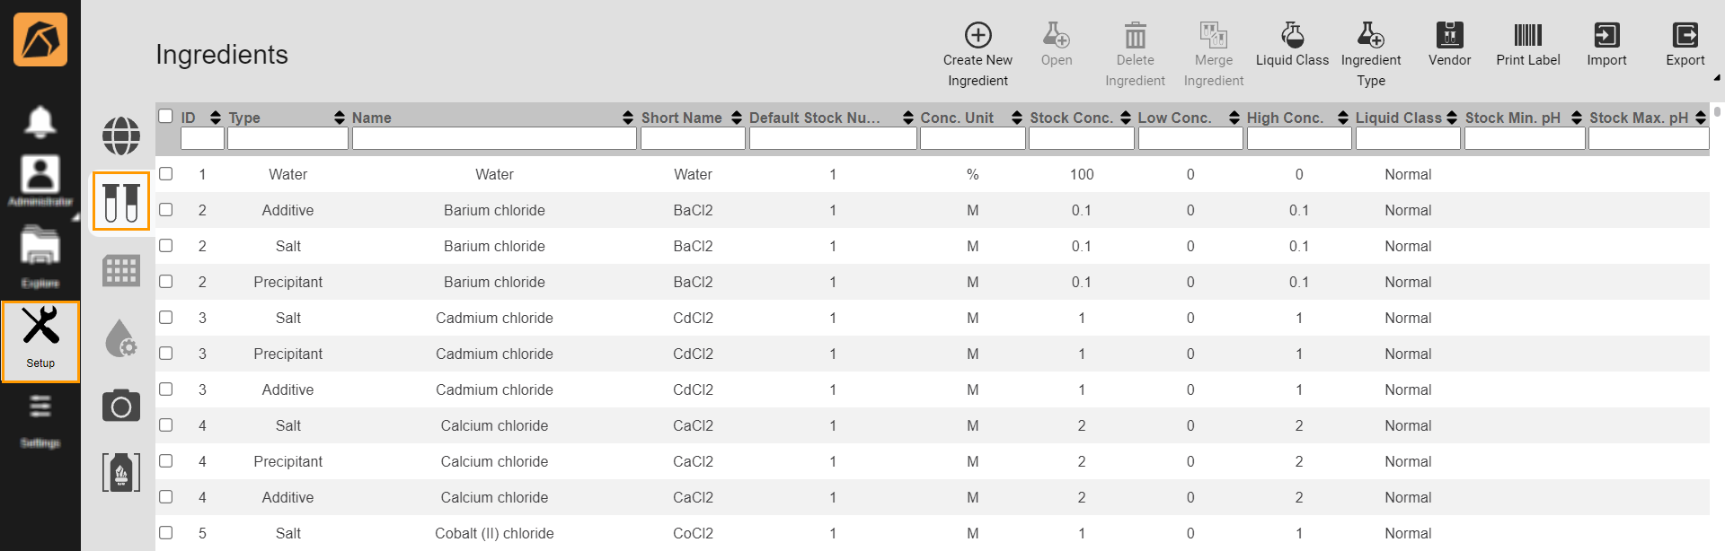Click the Print Label barcode icon
Image resolution: width=1725 pixels, height=551 pixels.
[x=1527, y=36]
